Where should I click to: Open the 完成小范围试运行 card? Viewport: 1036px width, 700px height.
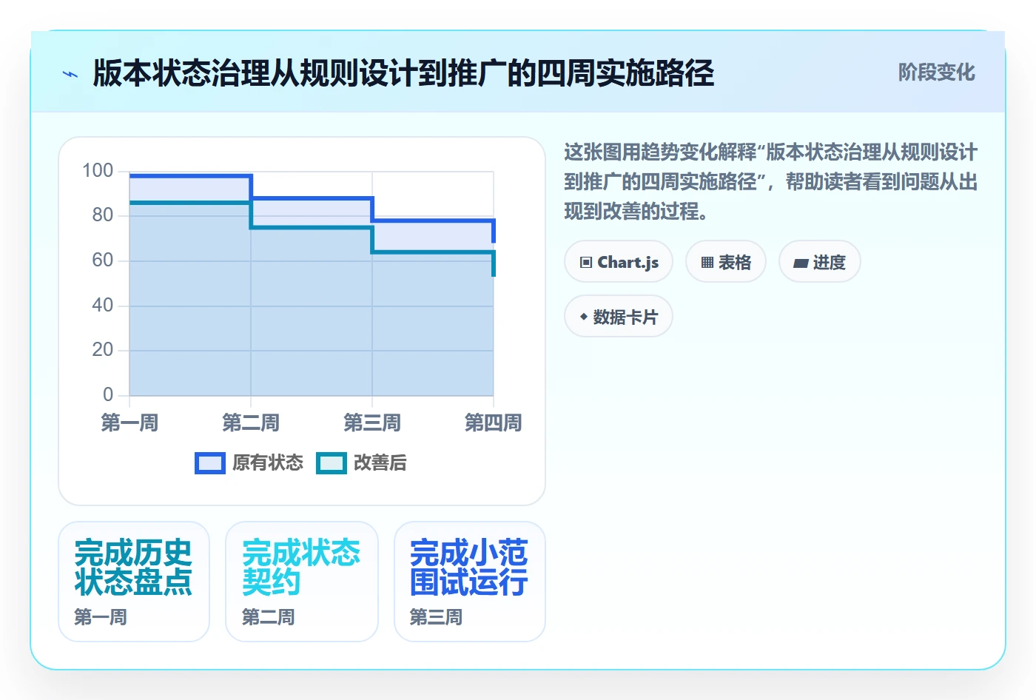pyautogui.click(x=470, y=582)
